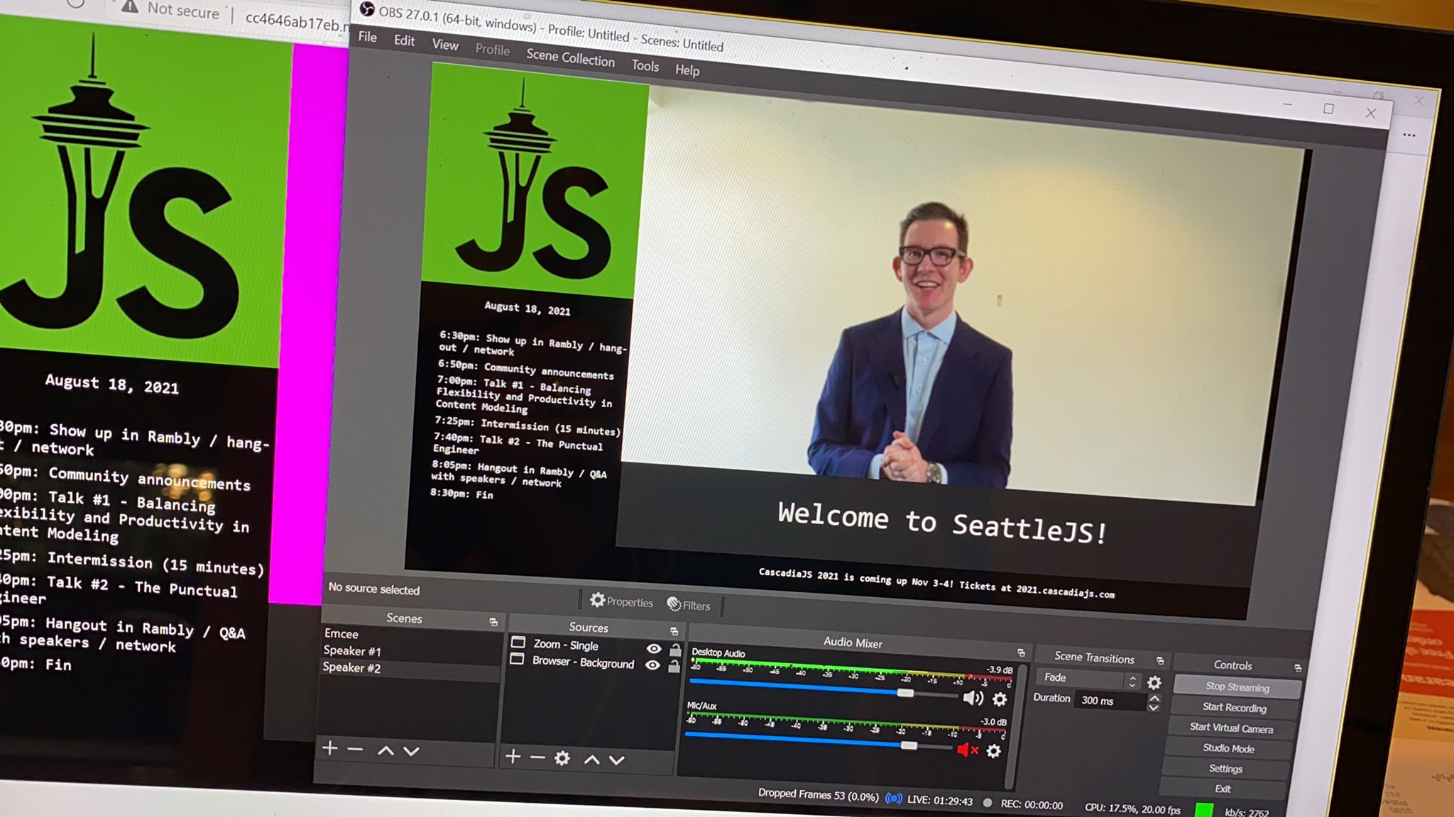Click Start Virtual Camera
Image resolution: width=1454 pixels, height=817 pixels.
pyautogui.click(x=1232, y=728)
